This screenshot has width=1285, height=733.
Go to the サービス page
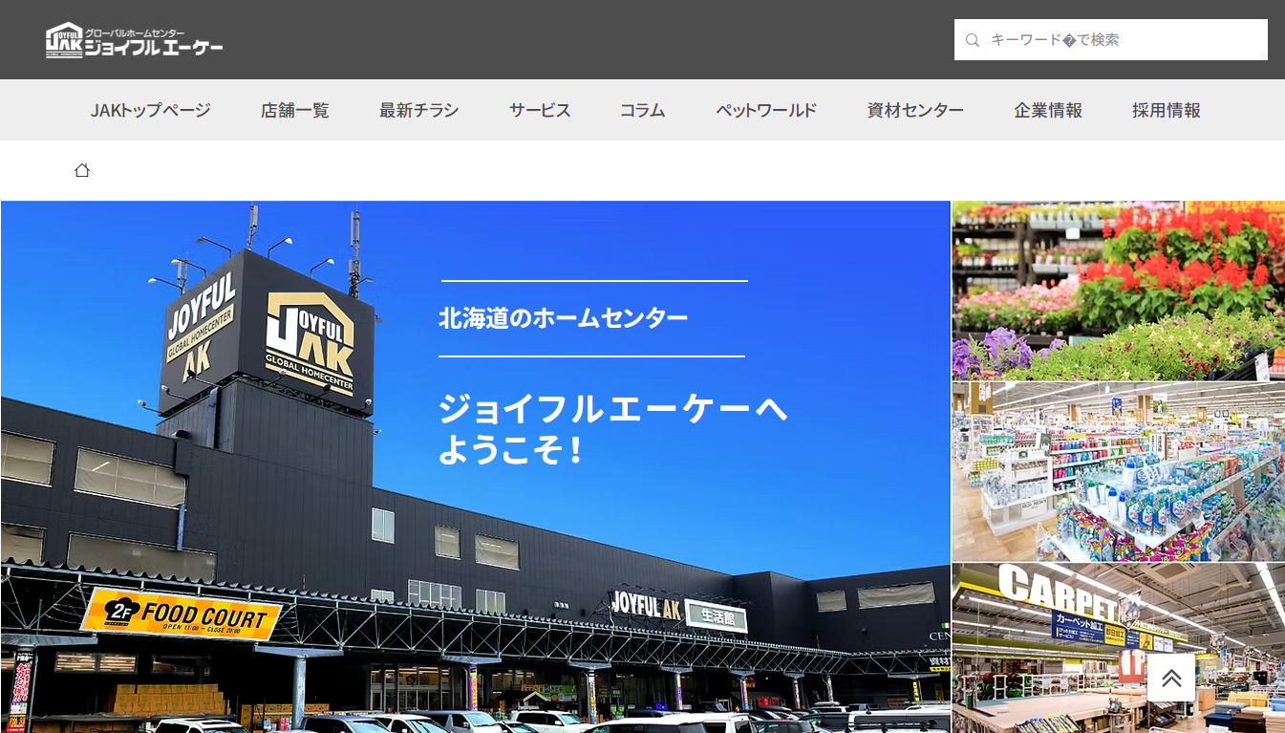click(x=540, y=110)
